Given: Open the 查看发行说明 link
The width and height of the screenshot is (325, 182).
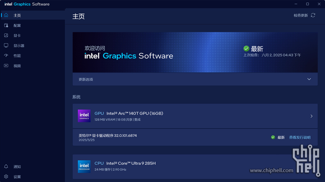Looking at the screenshot, I should [300, 137].
